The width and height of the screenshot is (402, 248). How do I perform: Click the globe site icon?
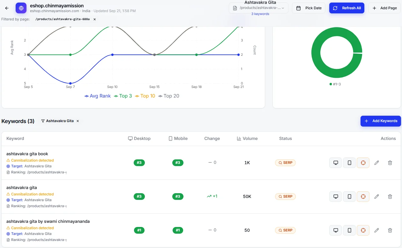click(21, 8)
